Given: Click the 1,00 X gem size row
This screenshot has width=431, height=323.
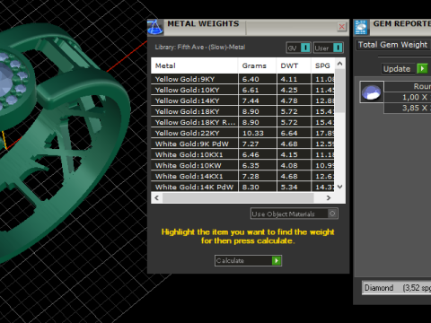Looking at the screenshot, I should 408,97.
